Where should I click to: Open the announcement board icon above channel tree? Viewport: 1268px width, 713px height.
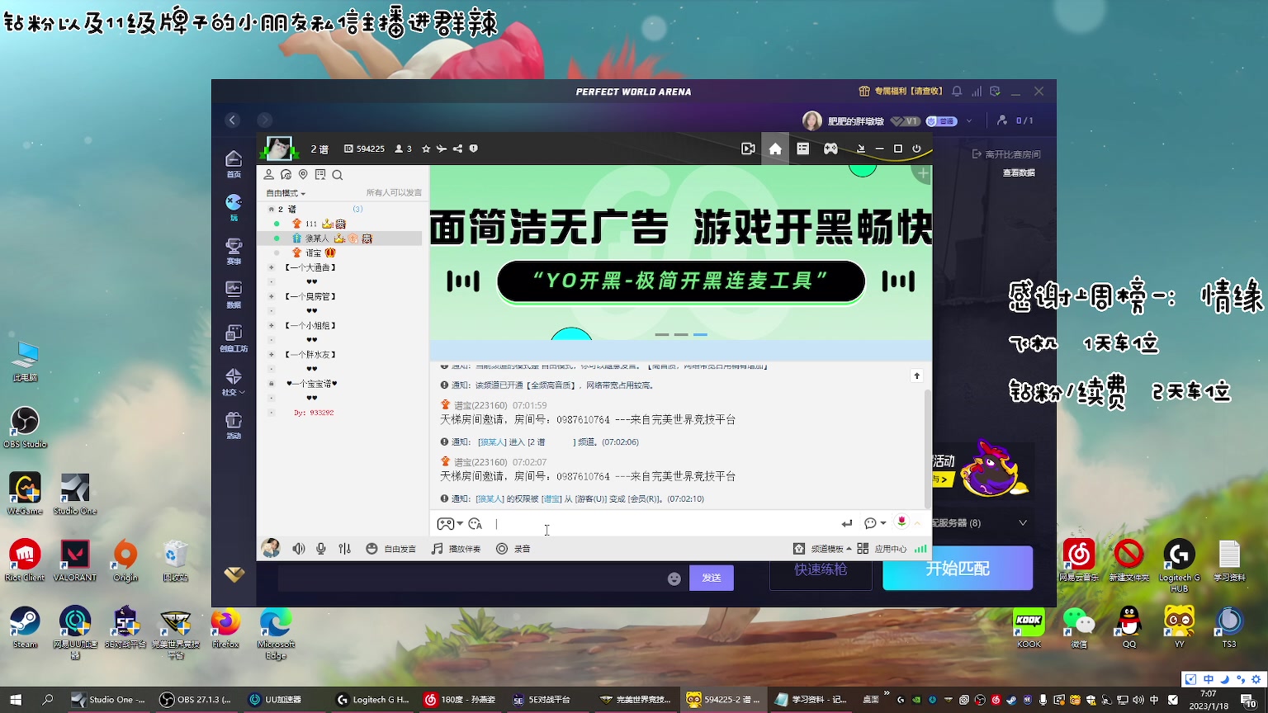tap(320, 175)
